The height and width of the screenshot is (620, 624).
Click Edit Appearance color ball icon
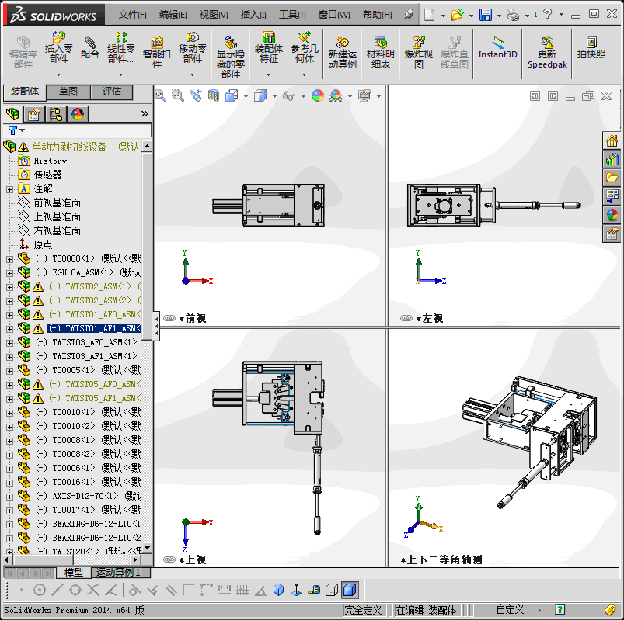pos(318,95)
